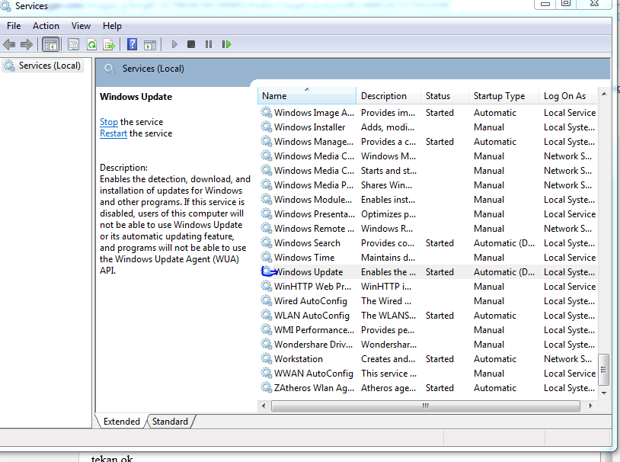Select the Windows Update service name

[x=308, y=272]
